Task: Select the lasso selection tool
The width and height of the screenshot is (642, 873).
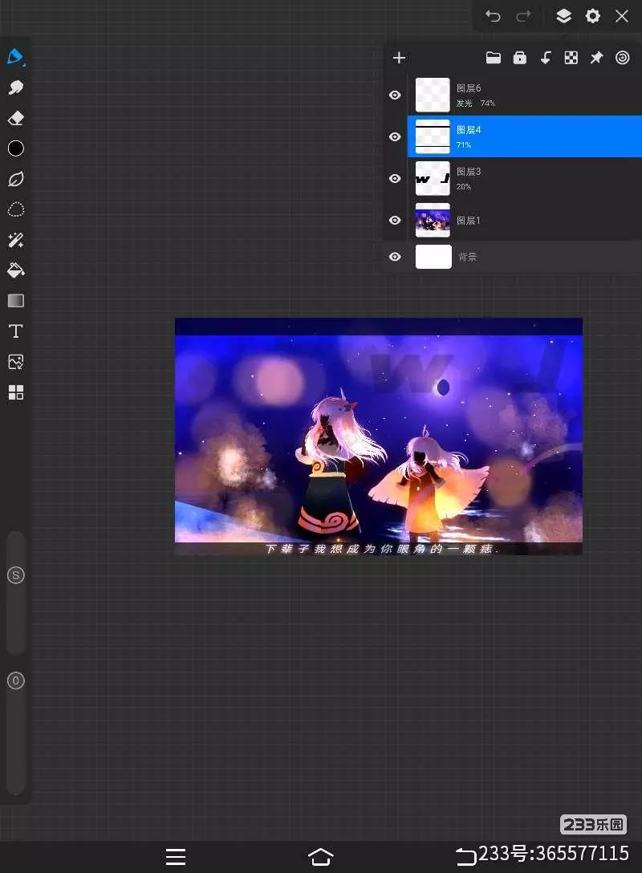Action: (x=15, y=209)
